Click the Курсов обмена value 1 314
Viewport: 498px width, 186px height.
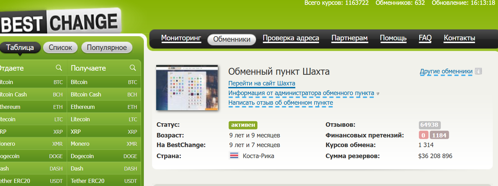[x=426, y=145]
